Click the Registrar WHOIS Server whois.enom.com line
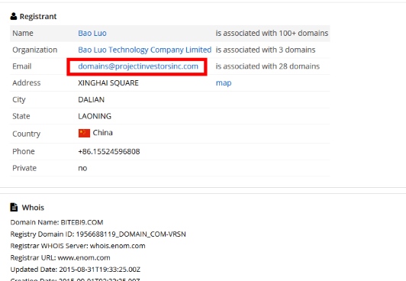Viewport: 406px width, 281px height. tap(78, 246)
